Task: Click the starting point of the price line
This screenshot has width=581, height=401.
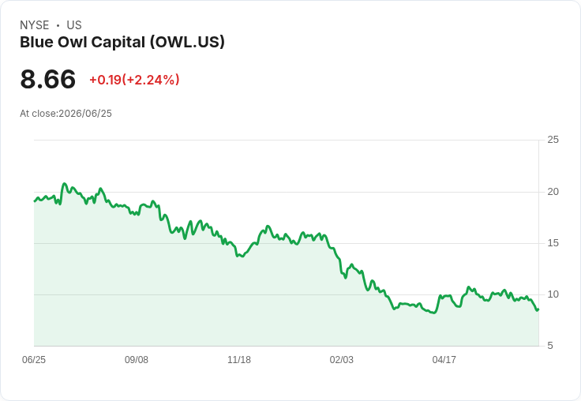Action: [x=35, y=200]
